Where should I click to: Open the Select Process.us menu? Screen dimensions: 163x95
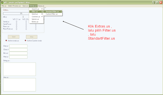pos(14,6)
